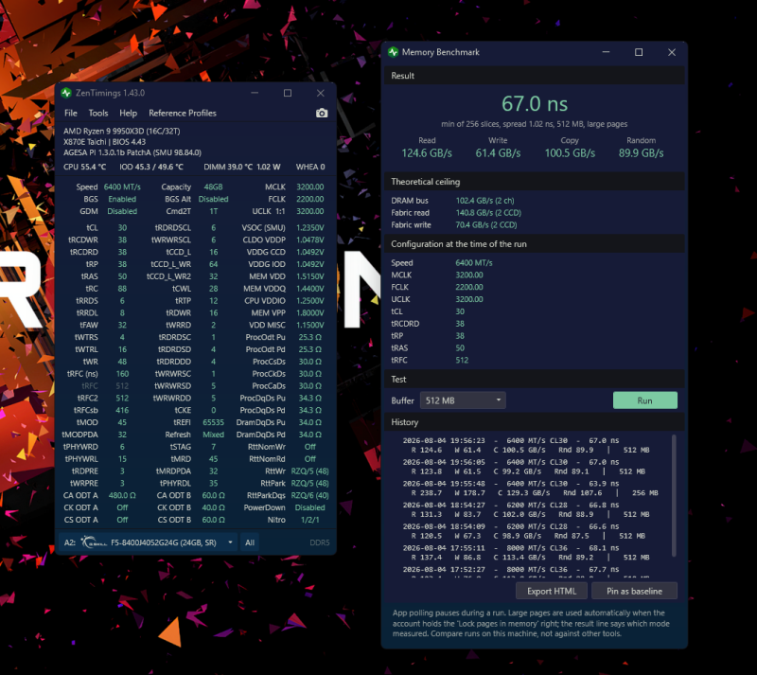This screenshot has width=757, height=675.
Task: Click the G.Skill logo in module selector
Action: (x=94, y=542)
